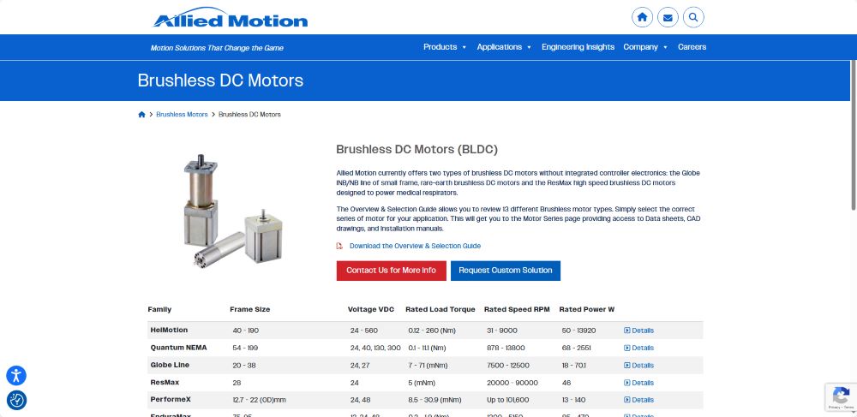Image resolution: width=857 pixels, height=417 pixels.
Task: Open the cookie preferences icon
Action: 16,400
